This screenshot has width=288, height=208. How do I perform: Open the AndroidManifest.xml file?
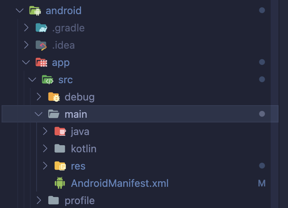pos(120,183)
